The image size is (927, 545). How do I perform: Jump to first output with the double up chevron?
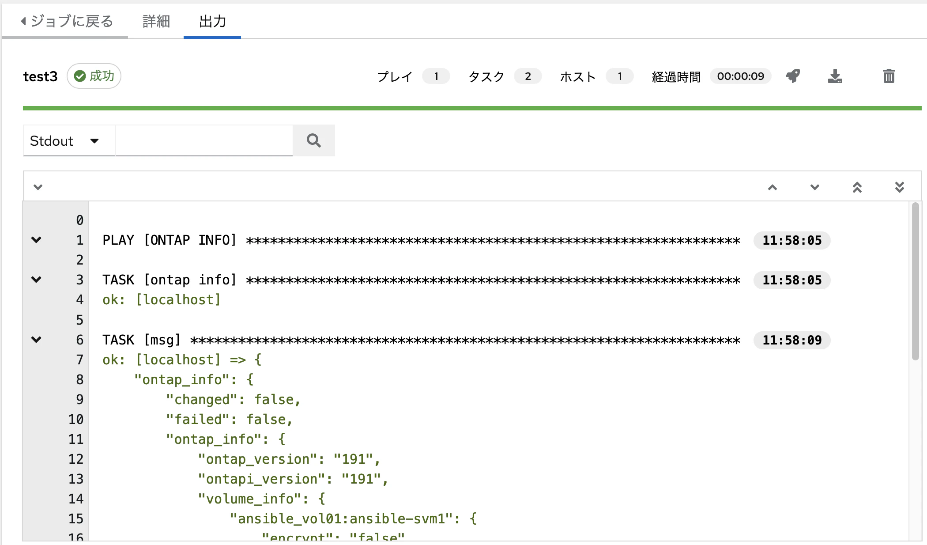click(x=857, y=187)
